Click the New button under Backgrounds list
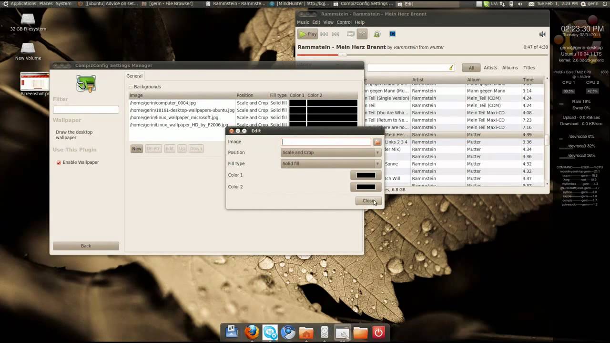Image resolution: width=610 pixels, height=343 pixels. point(137,149)
